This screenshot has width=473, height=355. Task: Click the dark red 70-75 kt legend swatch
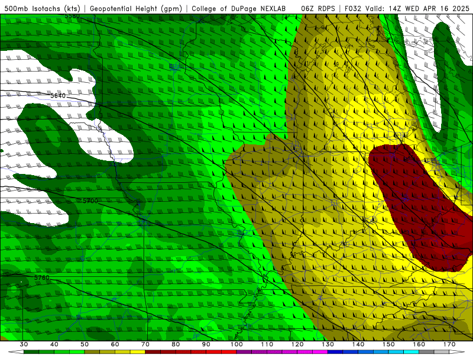153,352
